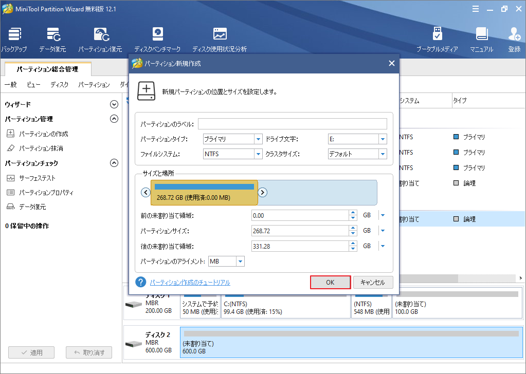The height and width of the screenshot is (374, 526).
Task: Increase 前の未割り当て領域 with up spinner
Action: coord(353,213)
